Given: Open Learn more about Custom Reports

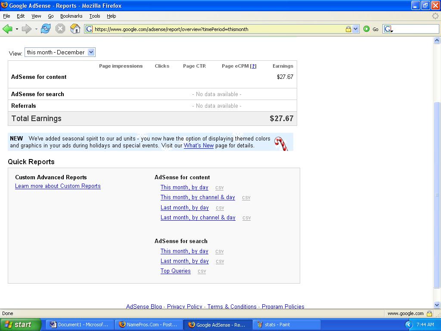Looking at the screenshot, I should (x=58, y=186).
